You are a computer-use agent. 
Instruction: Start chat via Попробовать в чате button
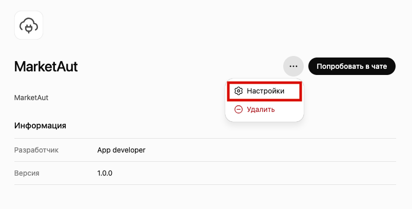tap(351, 66)
